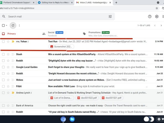The image size is (164, 123).
Task: Select the Google Local Guides email checkbox
Action: pos(3,67)
